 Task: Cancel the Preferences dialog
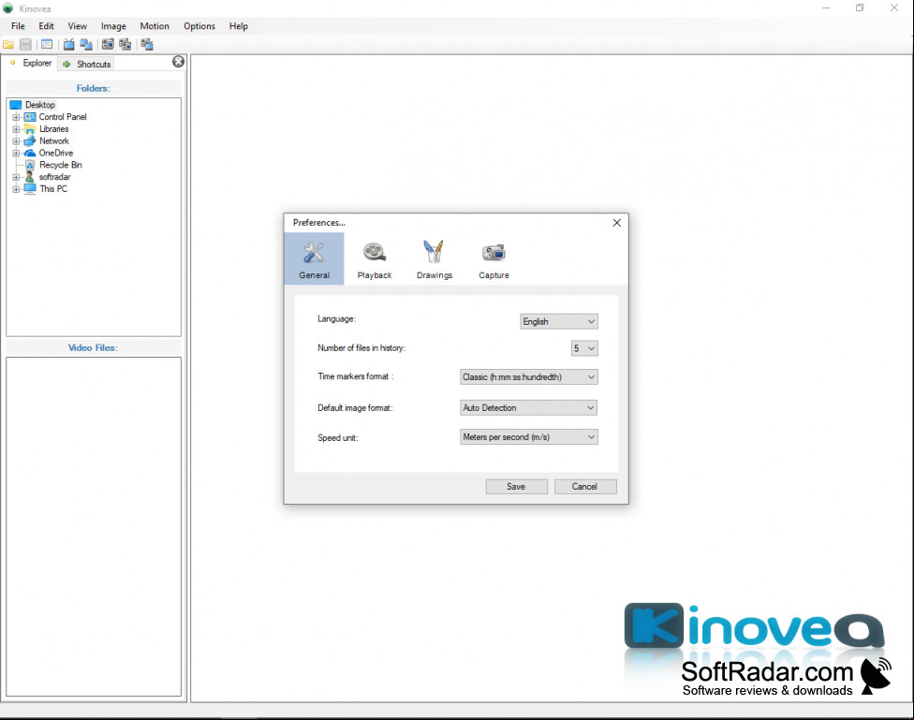pos(584,486)
